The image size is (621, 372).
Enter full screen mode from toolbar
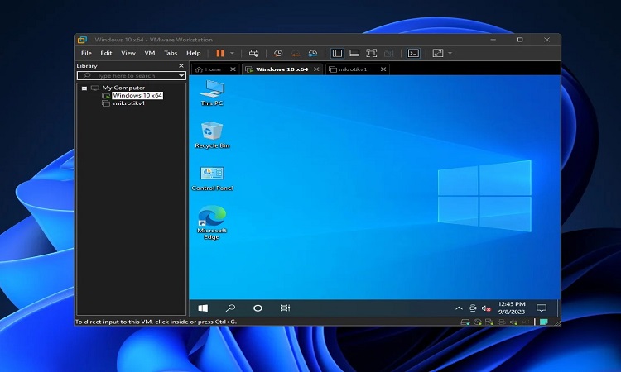(372, 53)
